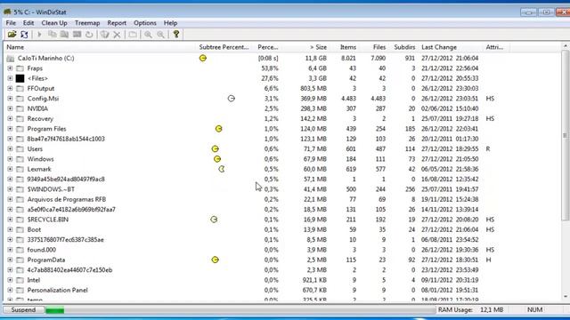Viewport: 570px width, 320px height.
Task: Click the Copy Path toolbar icon
Action: [x=53, y=35]
